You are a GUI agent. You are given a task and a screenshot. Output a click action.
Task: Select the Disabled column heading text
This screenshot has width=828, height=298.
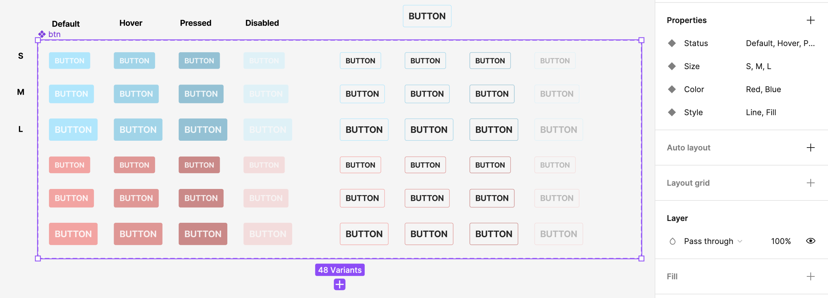pyautogui.click(x=262, y=23)
